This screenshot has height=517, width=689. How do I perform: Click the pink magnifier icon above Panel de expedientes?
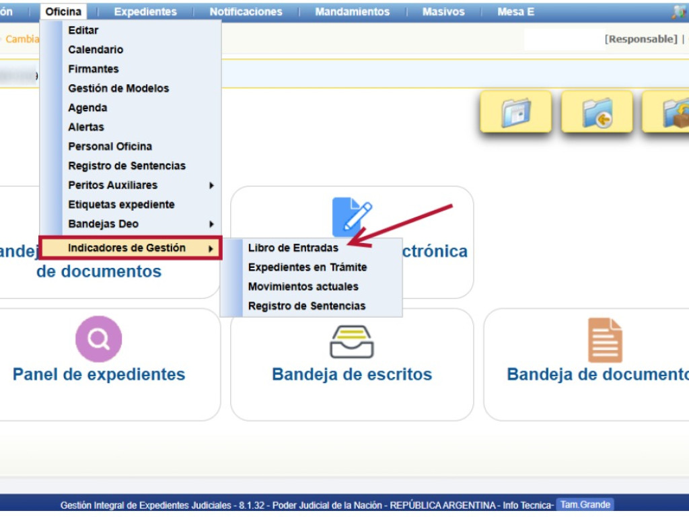98,340
